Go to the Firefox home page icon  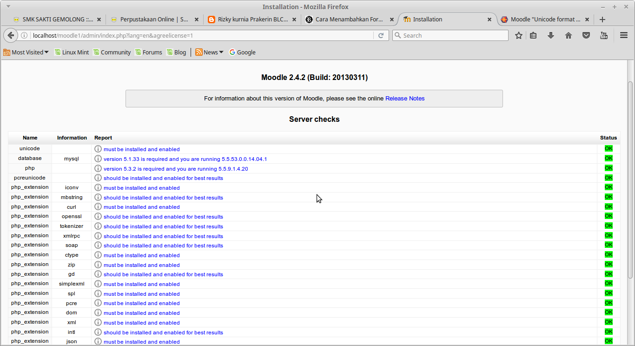point(569,35)
